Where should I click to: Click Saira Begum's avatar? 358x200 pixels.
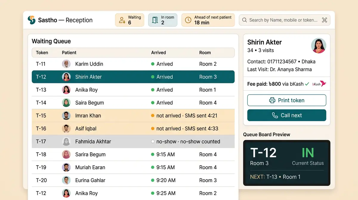tap(66, 103)
